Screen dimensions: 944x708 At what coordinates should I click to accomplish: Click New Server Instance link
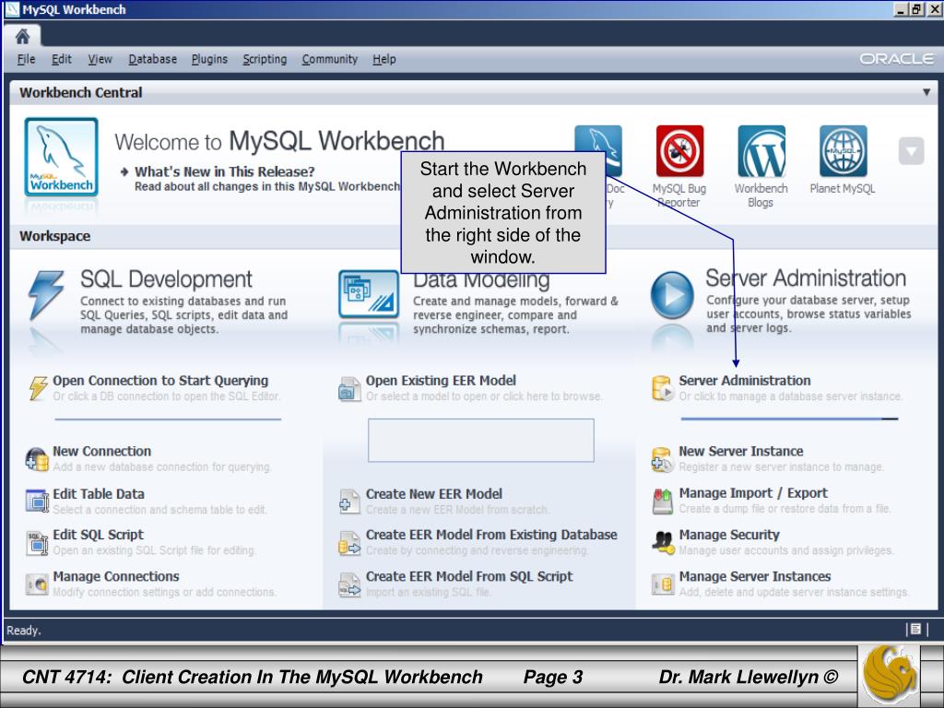click(741, 451)
